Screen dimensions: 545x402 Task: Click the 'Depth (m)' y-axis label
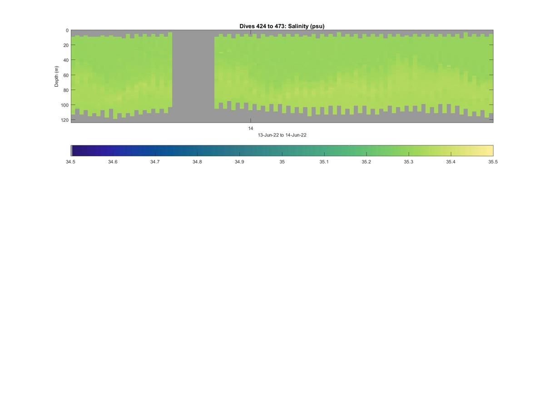tap(57, 76)
